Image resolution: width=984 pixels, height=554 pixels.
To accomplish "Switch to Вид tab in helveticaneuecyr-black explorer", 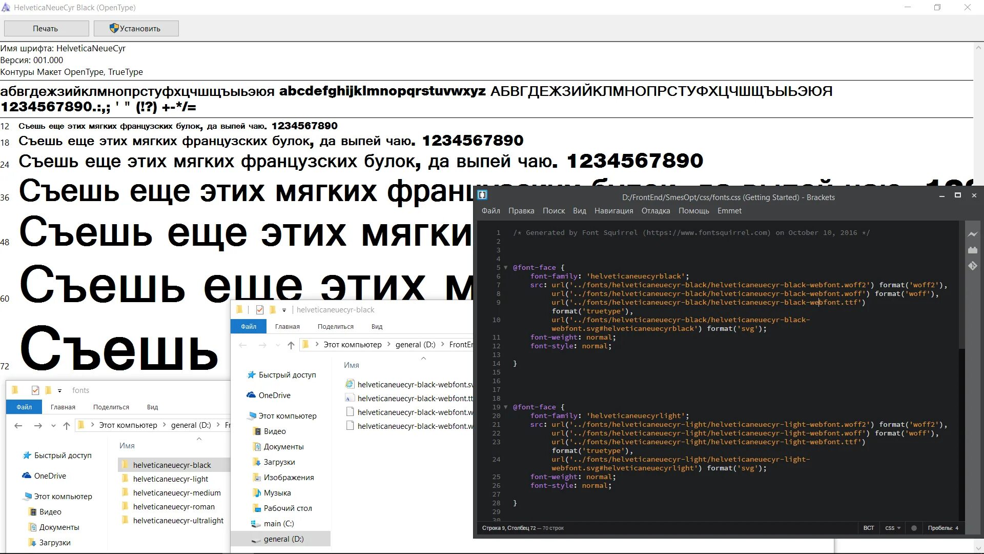I will point(377,327).
